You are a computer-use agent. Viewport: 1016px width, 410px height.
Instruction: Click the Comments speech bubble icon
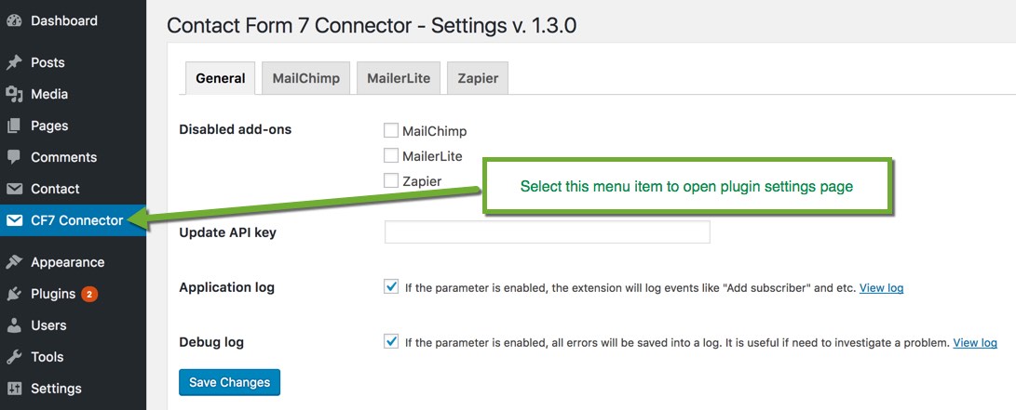pos(14,157)
